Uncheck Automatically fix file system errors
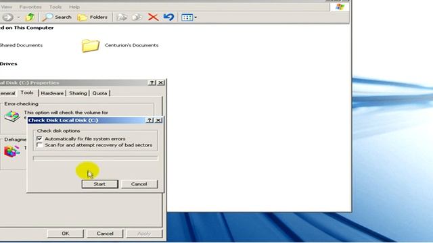 click(39, 138)
